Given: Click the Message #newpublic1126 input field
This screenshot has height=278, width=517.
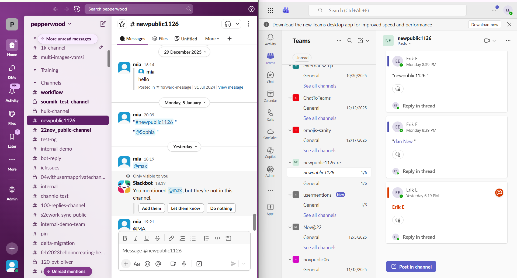Looking at the screenshot, I should [x=184, y=251].
